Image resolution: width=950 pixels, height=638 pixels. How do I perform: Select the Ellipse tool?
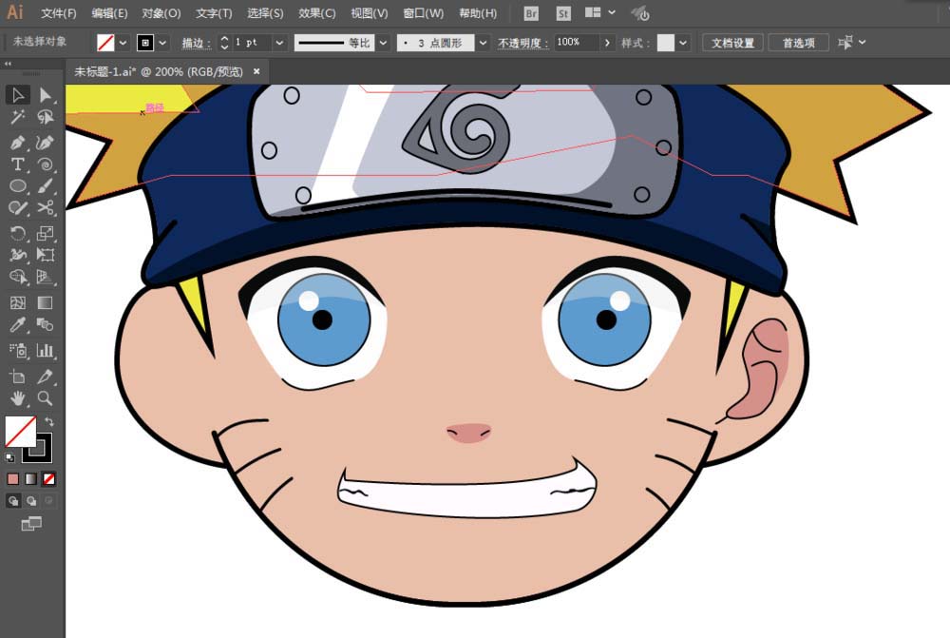point(17,186)
